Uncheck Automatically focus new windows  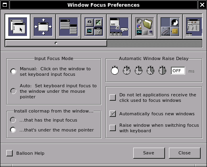[113, 114]
